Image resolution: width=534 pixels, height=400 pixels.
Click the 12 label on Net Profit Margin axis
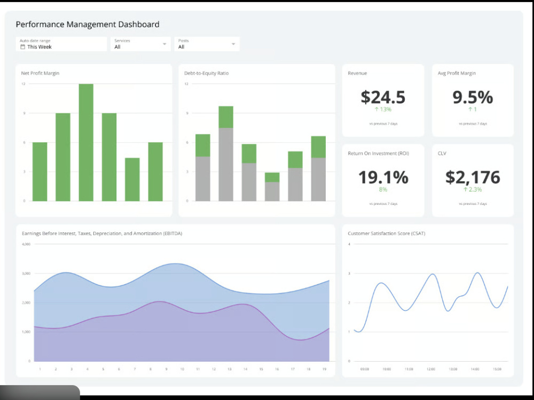pyautogui.click(x=23, y=84)
